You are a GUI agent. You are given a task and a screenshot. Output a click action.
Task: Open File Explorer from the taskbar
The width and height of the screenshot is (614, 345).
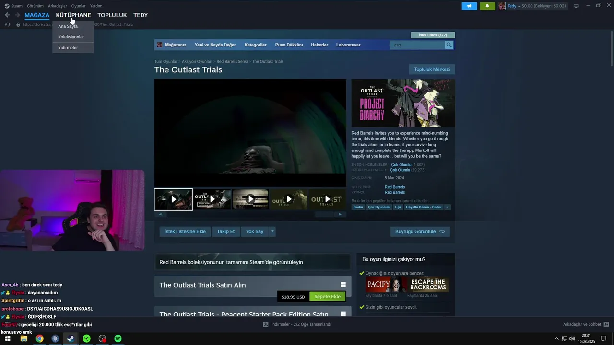[24, 339]
